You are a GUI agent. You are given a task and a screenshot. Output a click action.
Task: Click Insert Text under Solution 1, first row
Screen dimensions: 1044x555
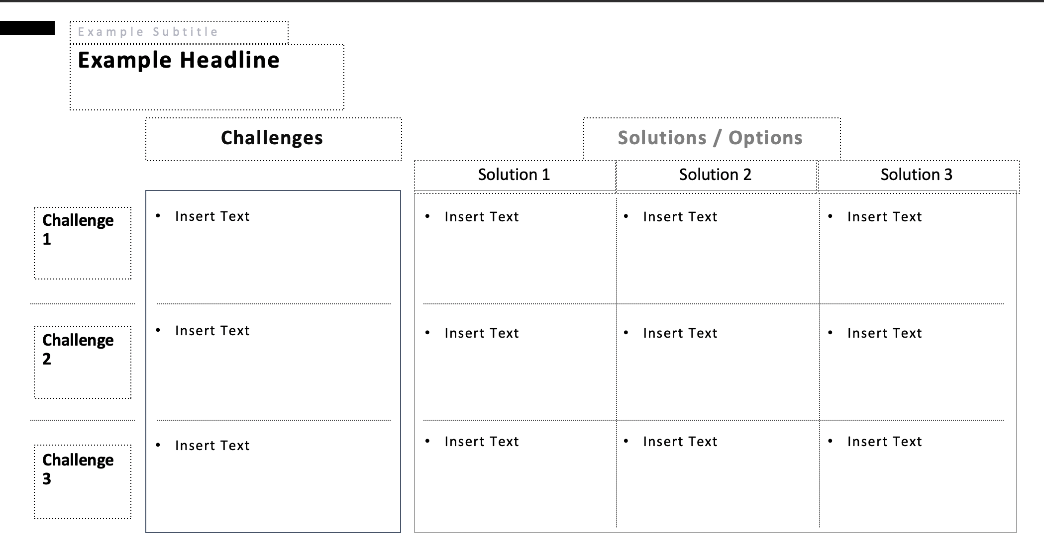(x=482, y=217)
